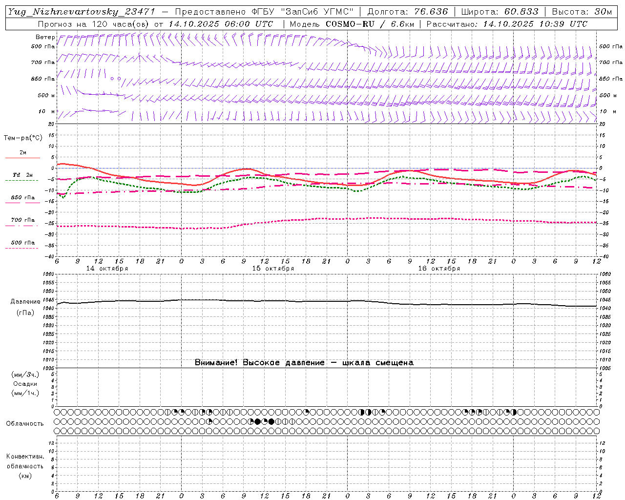
Task: Click the 850 гПа temperature legend label
Action: 23,198
